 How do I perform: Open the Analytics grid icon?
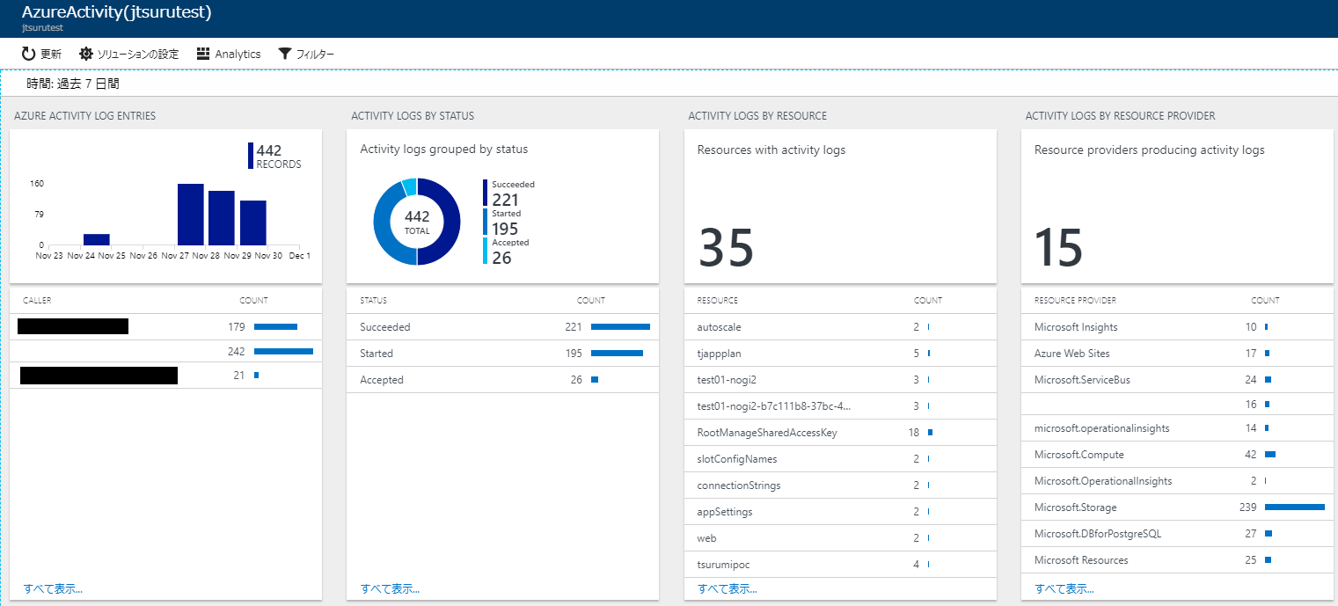coord(202,54)
